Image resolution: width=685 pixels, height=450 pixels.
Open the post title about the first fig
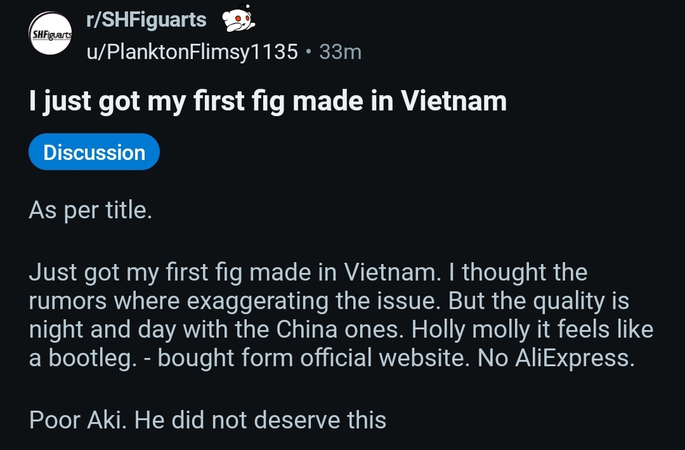(268, 102)
